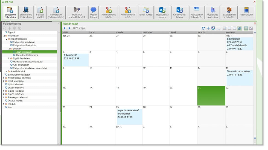Open Kommunikáció szűrés

(128, 13)
